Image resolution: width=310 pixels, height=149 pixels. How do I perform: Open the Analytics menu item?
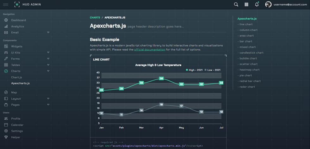point(18,26)
